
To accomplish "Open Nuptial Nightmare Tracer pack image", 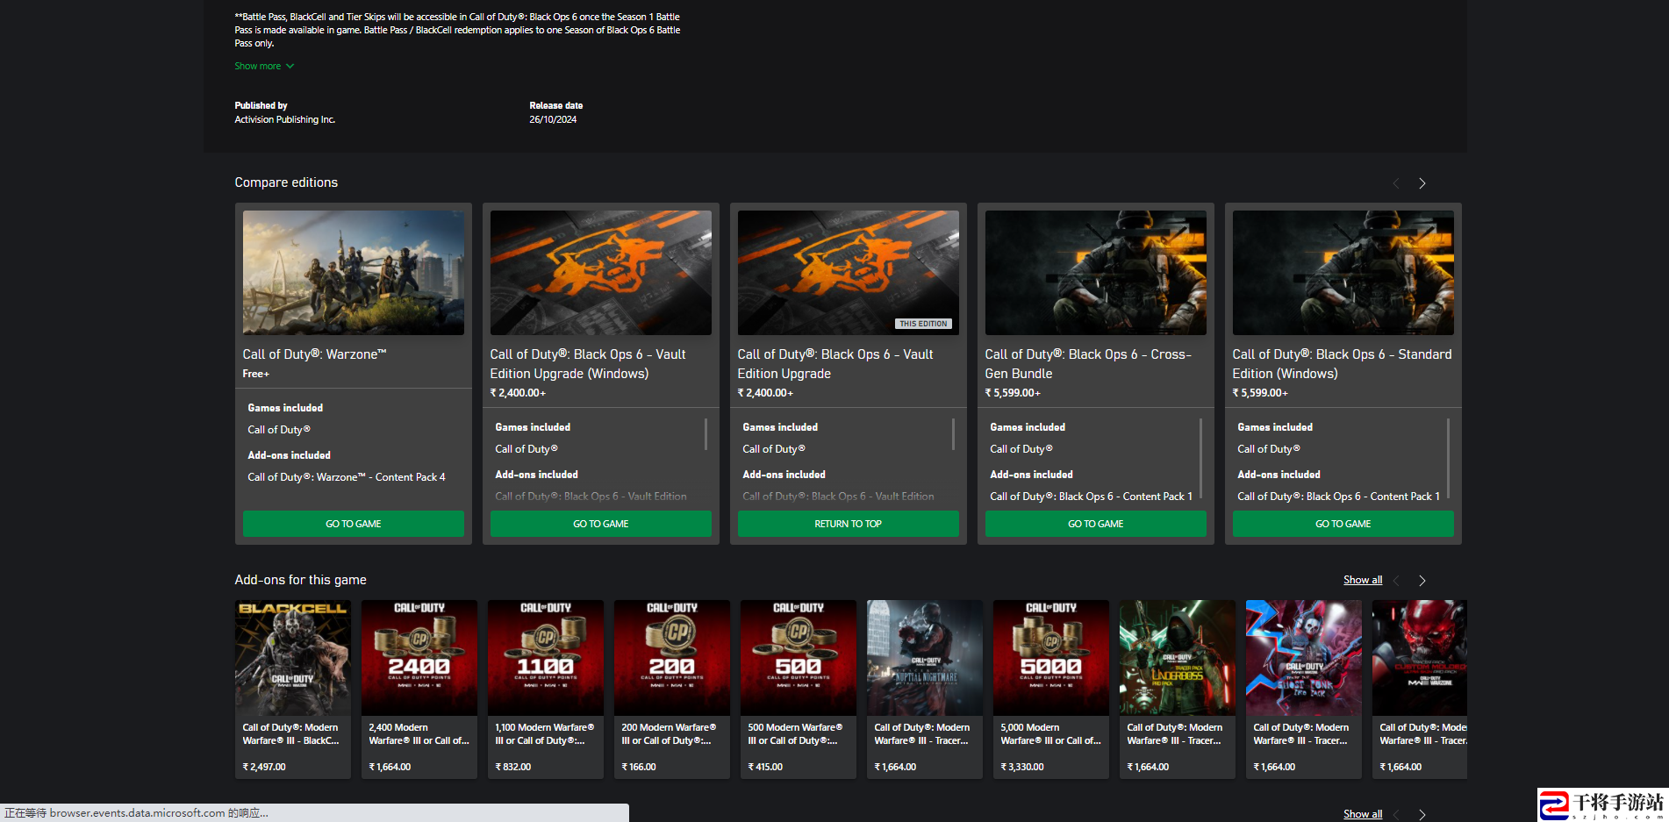I will click(x=925, y=658).
